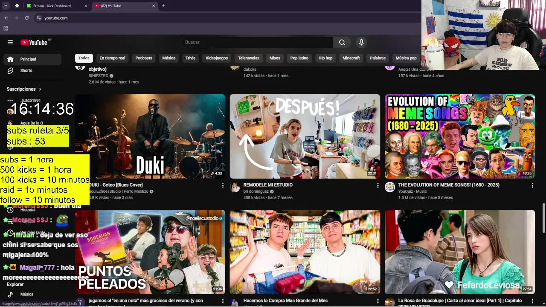The width and height of the screenshot is (546, 307).
Task: Click the Buscar search field
Action: [x=257, y=42]
